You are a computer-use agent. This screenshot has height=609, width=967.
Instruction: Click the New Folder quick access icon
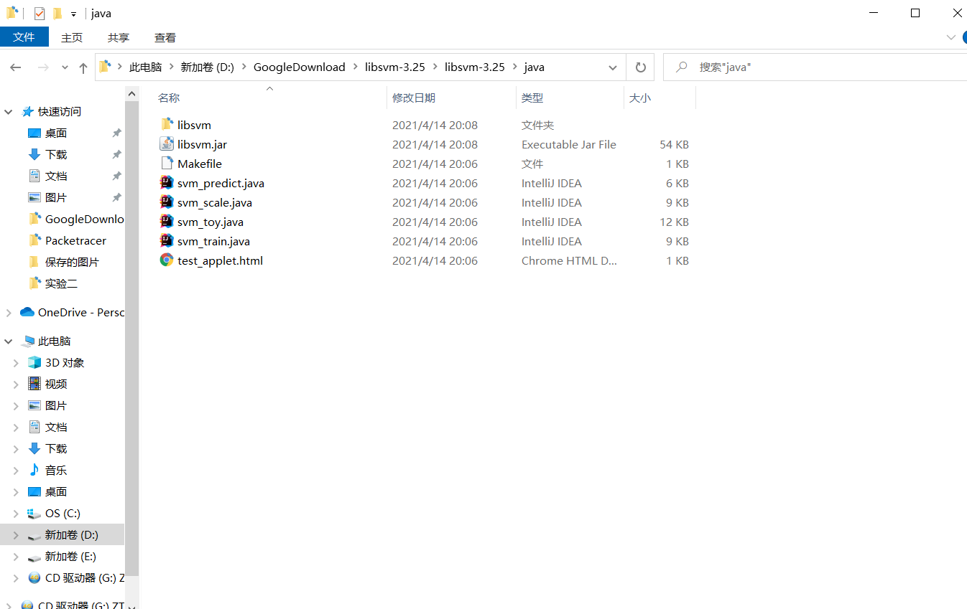pyautogui.click(x=57, y=13)
